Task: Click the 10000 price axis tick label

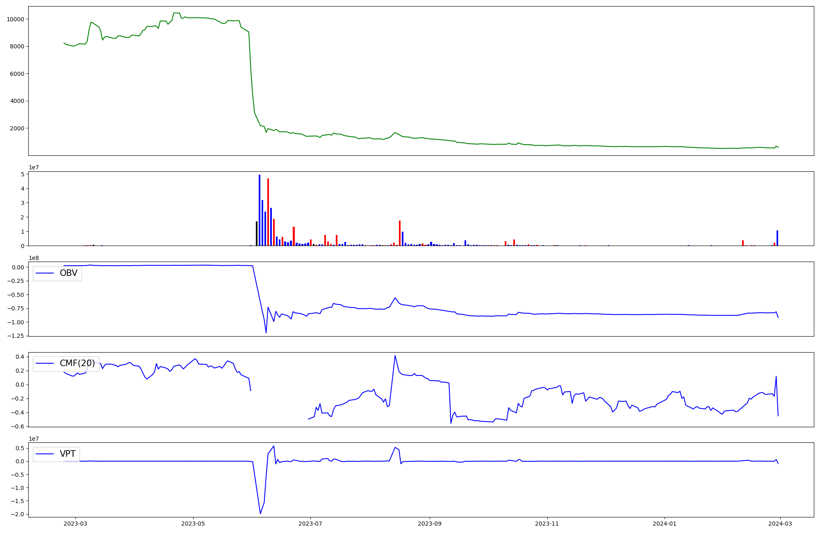Action: click(15, 19)
